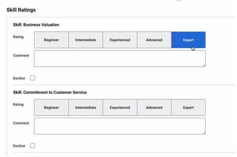Click the Business Valuation comment field
Screen dimensions: 237x157
tap(120, 58)
